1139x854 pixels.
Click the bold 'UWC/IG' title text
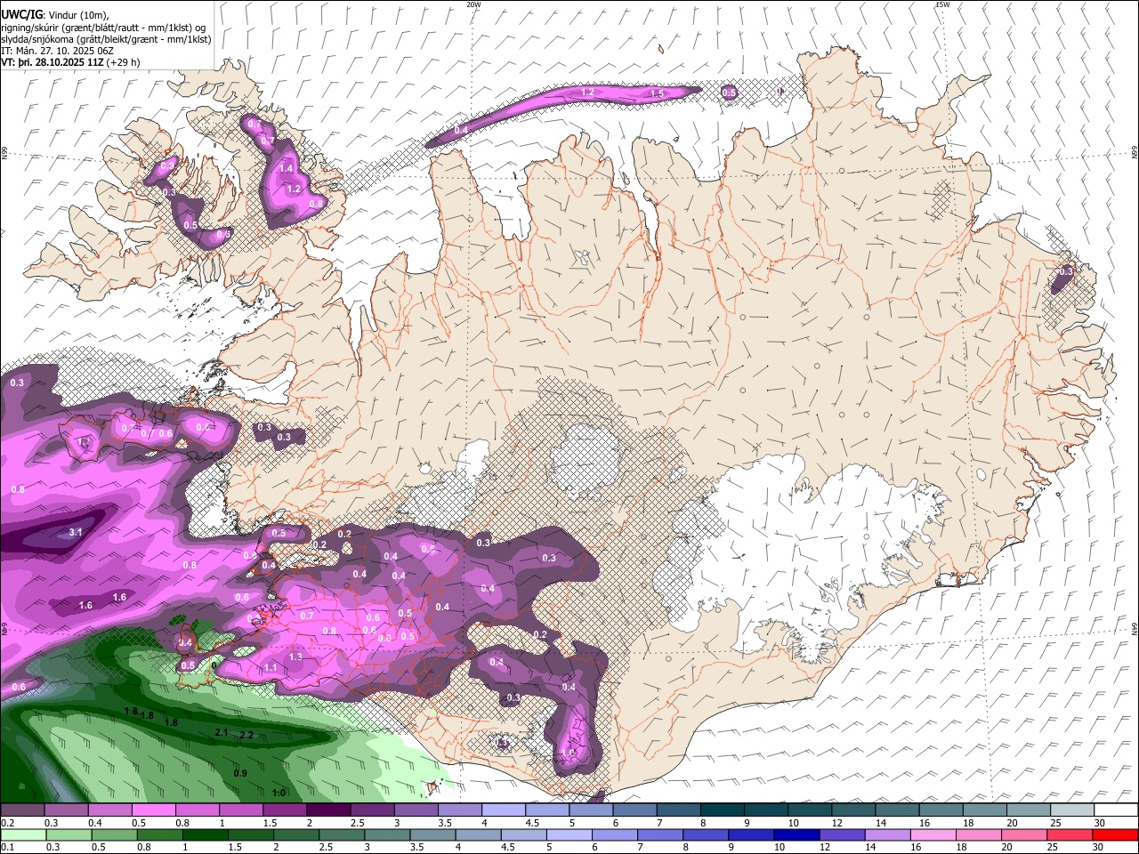click(20, 14)
